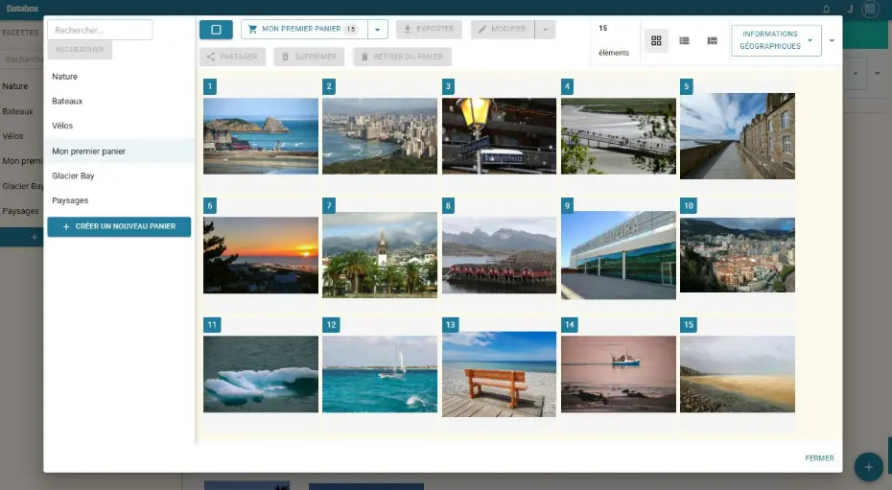892x490 pixels.
Task: Open thumbnail 10 hillside city photo
Action: point(738,255)
